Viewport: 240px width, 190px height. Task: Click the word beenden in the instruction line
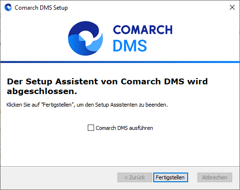[157, 105]
